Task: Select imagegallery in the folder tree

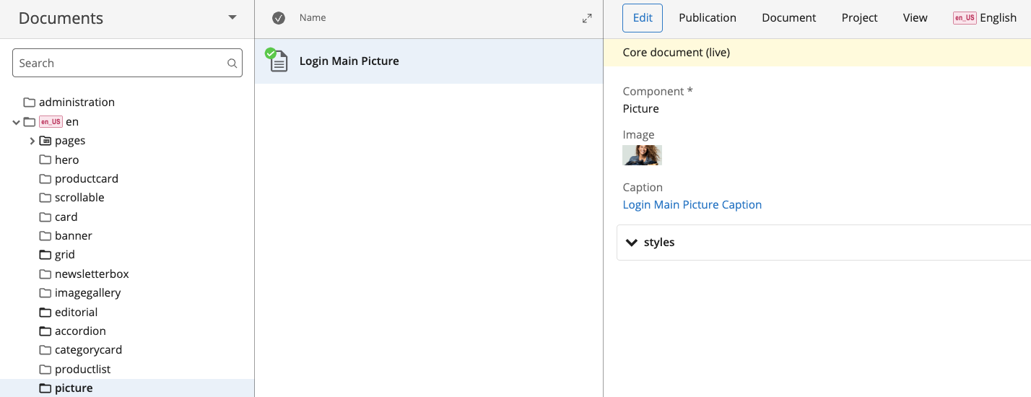Action: click(x=88, y=293)
